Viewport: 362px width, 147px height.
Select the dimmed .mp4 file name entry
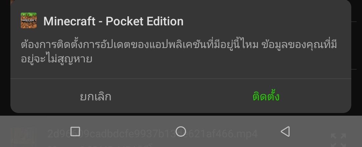pos(153,133)
